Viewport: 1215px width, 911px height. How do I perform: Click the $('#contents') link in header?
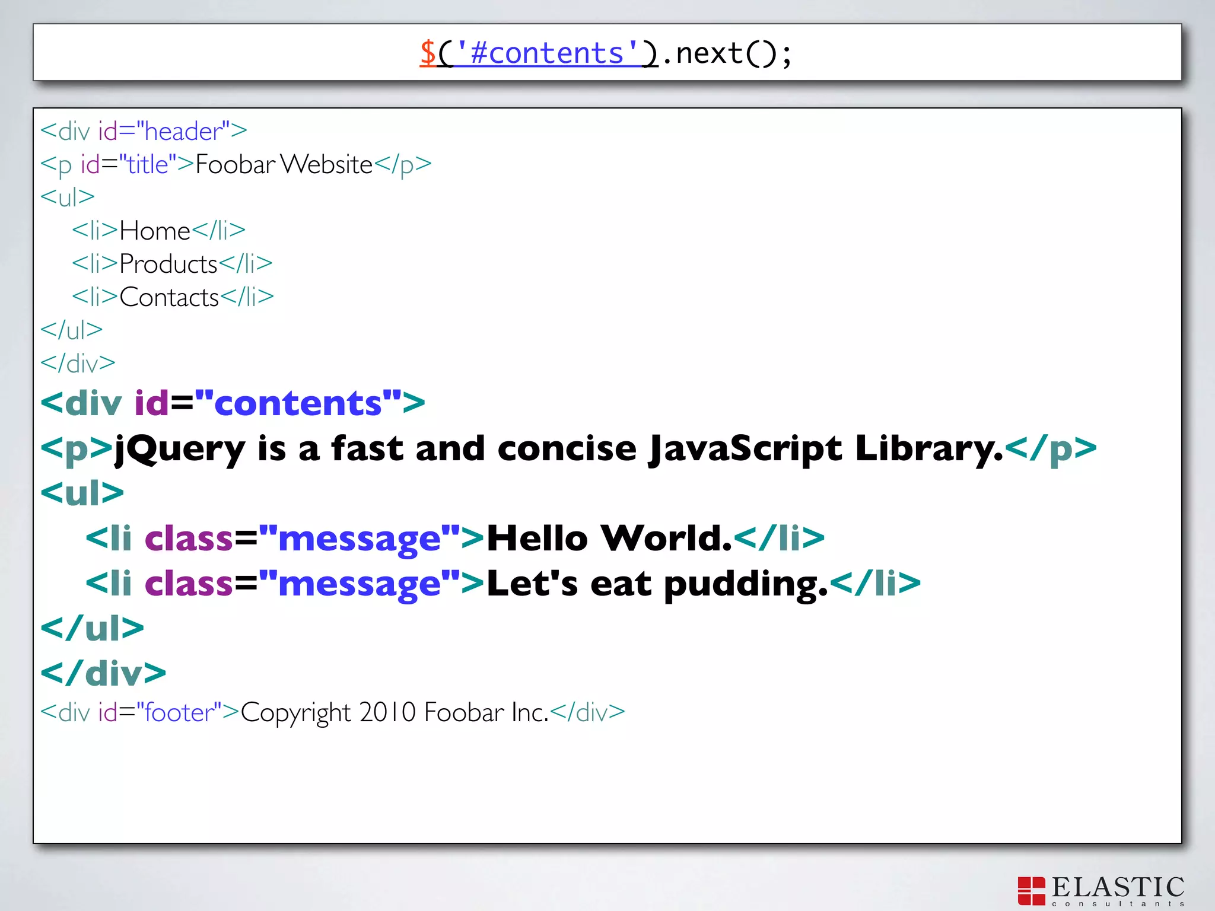[x=539, y=53]
